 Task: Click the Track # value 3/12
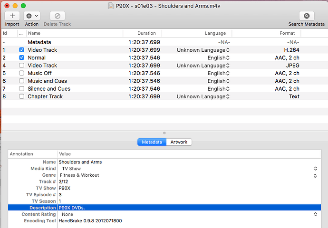[63, 181]
